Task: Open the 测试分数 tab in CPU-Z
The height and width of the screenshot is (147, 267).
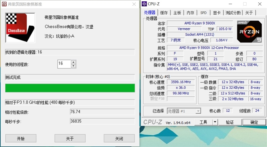Action: pos(233,13)
